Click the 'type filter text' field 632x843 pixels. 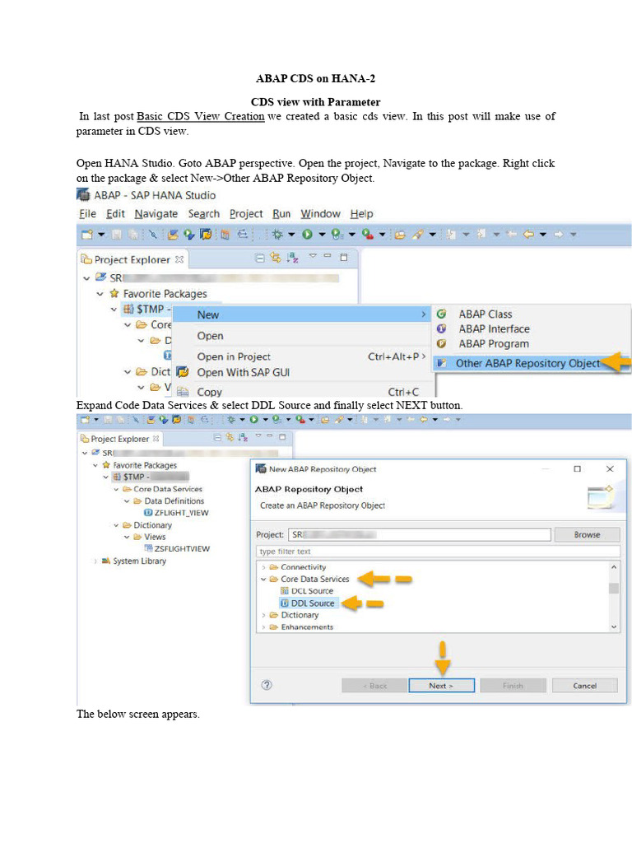click(x=438, y=552)
